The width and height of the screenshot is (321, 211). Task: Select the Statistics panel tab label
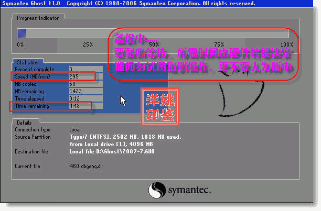coord(28,62)
